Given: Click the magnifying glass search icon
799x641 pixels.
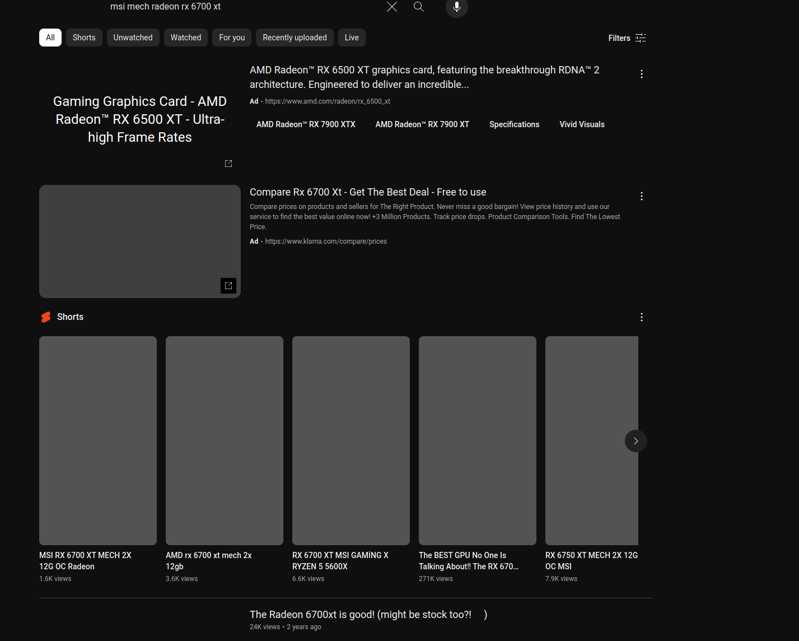Looking at the screenshot, I should click(x=419, y=7).
